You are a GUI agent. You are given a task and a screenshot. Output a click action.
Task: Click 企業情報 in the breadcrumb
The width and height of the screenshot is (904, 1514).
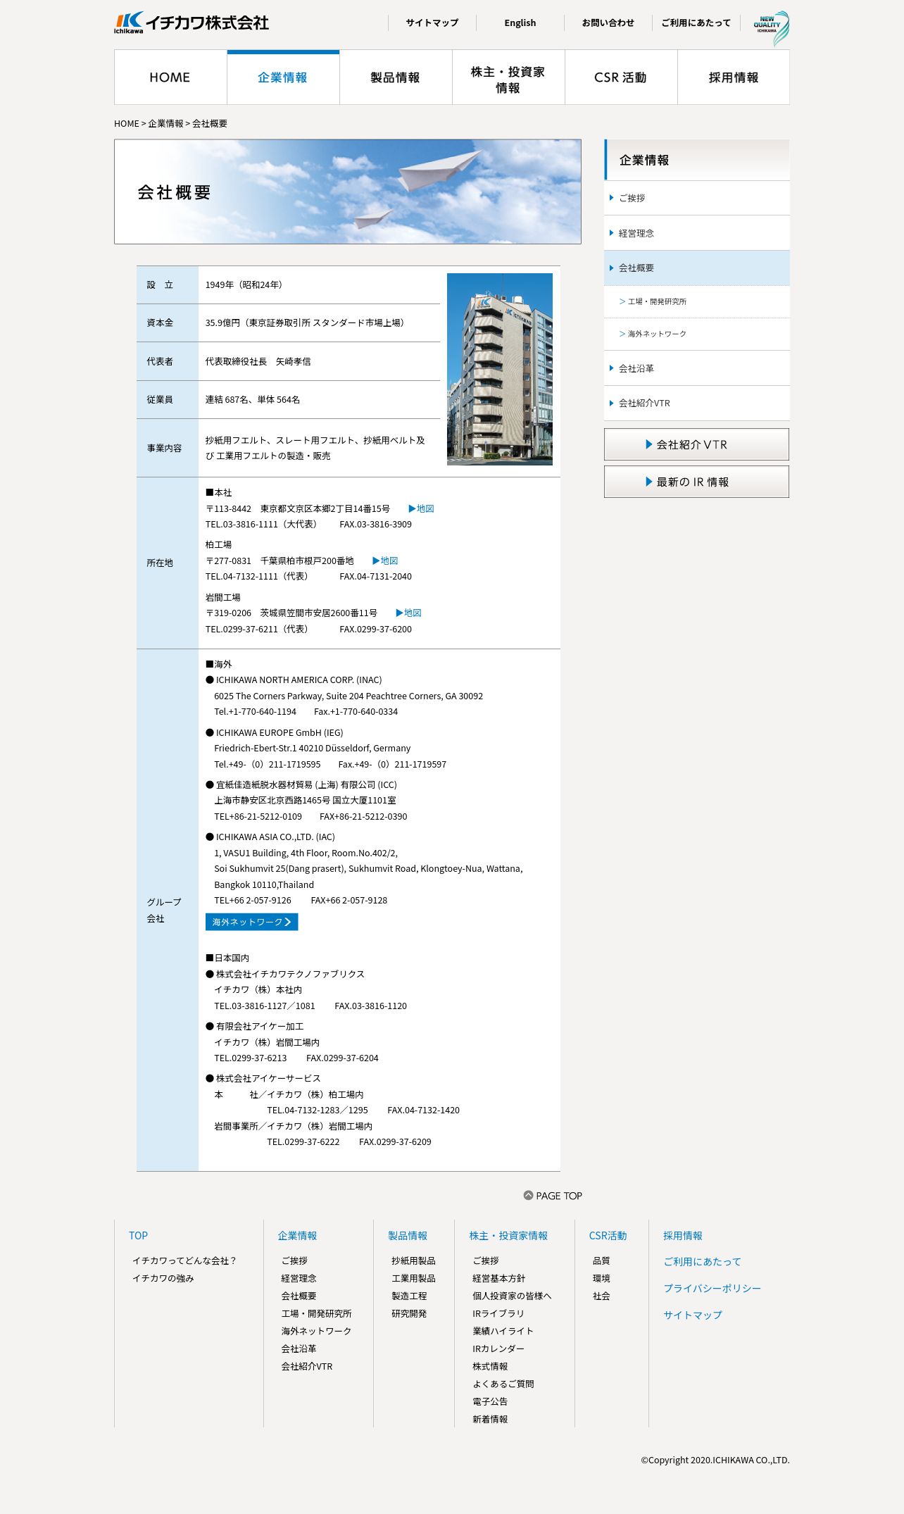[165, 123]
